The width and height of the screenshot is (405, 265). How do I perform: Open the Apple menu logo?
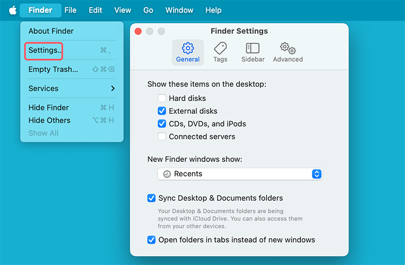tap(13, 10)
